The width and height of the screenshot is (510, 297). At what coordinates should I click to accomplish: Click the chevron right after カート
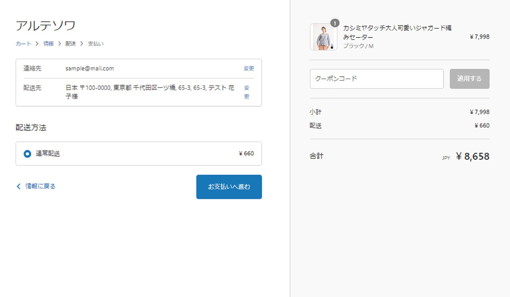[x=37, y=44]
